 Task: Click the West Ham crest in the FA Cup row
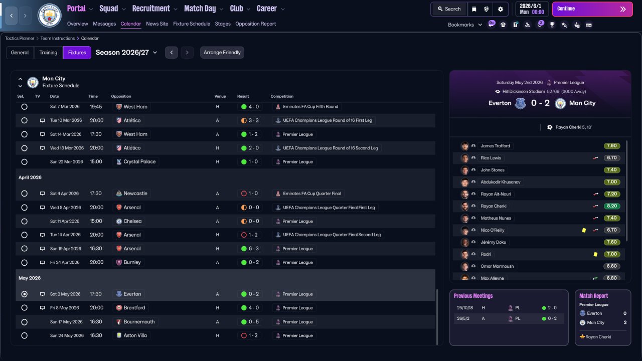click(119, 107)
